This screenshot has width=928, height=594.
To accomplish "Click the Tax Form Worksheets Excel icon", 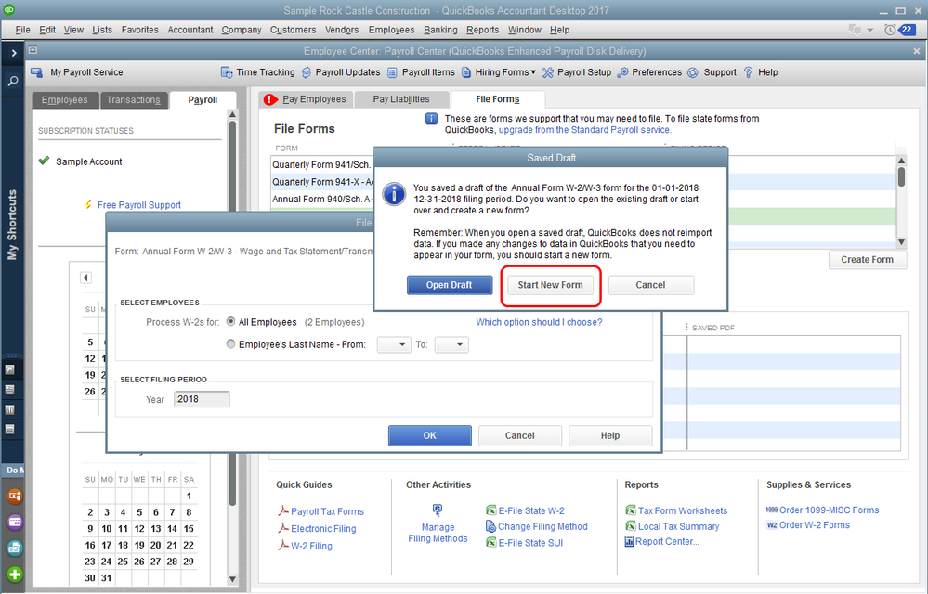I will (x=631, y=510).
